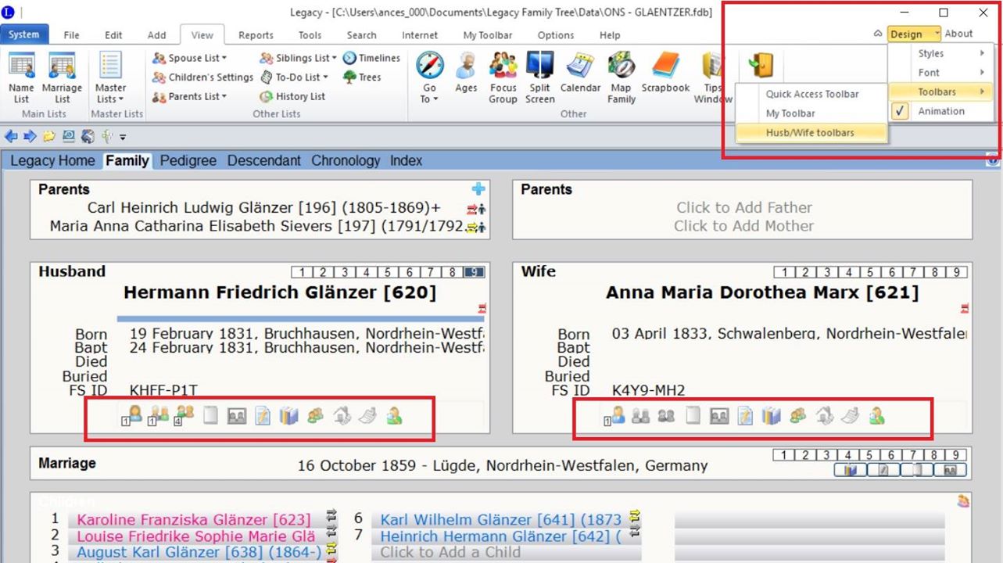1003x563 pixels.
Task: Toggle tag 1 in the Wife panel
Action: [784, 272]
